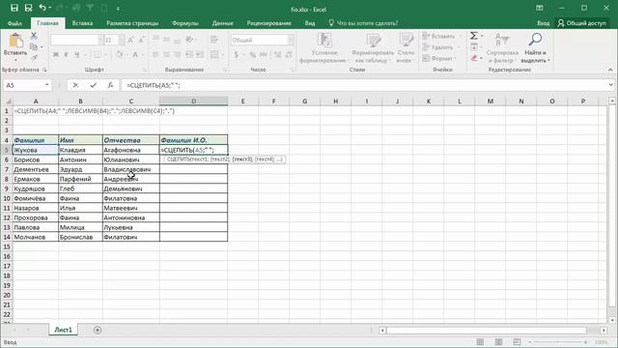Click the AutoSum sigma icon
618x348 pixels.
pos(474,36)
